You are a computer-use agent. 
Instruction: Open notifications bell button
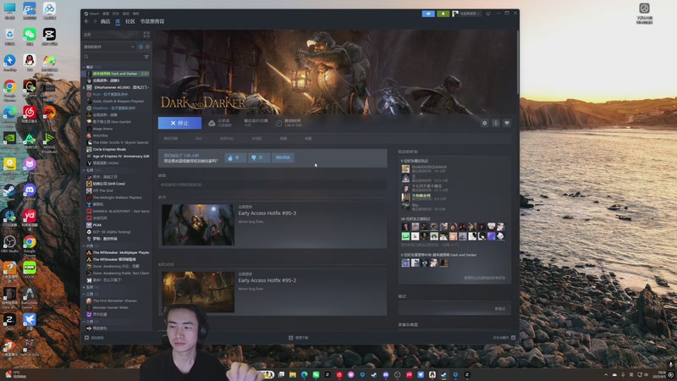click(443, 14)
